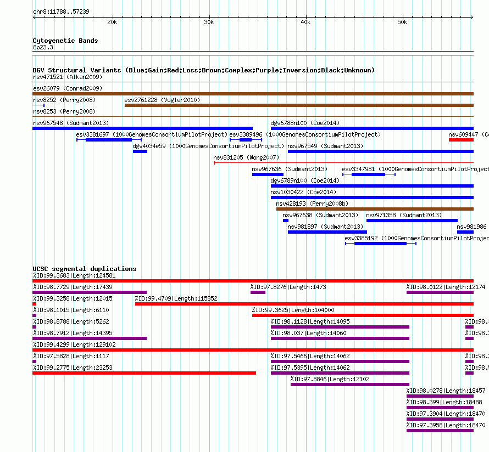The width and height of the screenshot is (489, 452).
Task: Click variant nsv981986 label
Action: pos(471,227)
